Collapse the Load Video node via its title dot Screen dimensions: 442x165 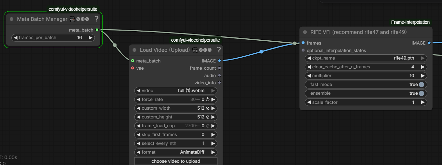point(134,50)
